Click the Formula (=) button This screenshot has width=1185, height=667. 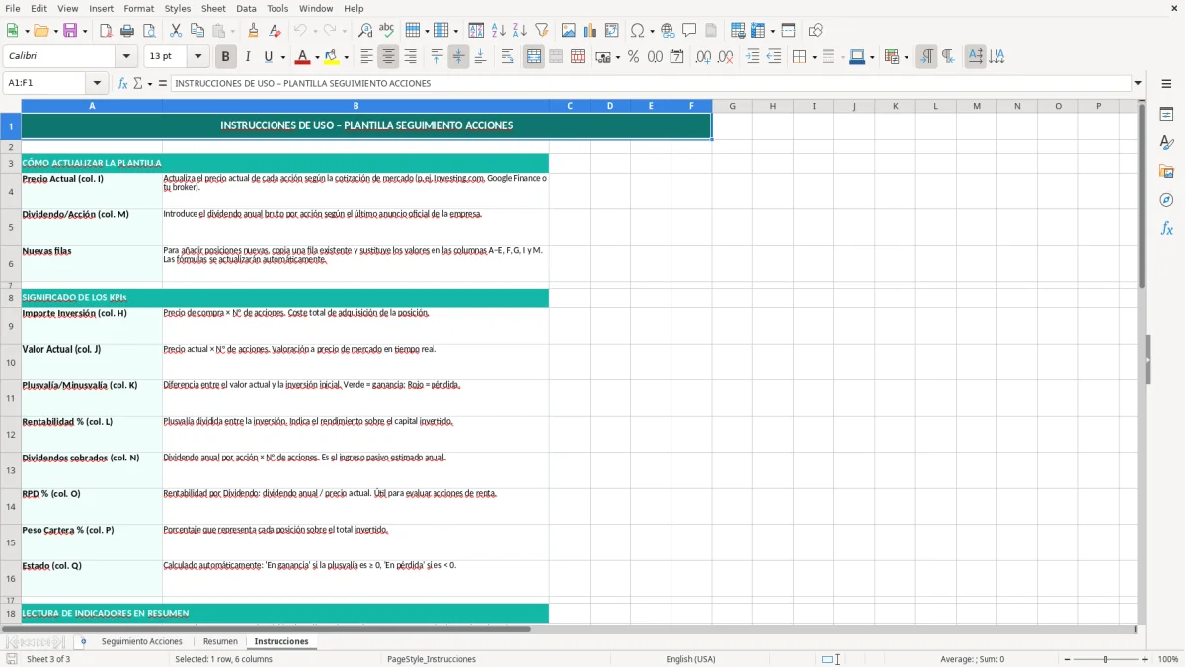tap(163, 83)
